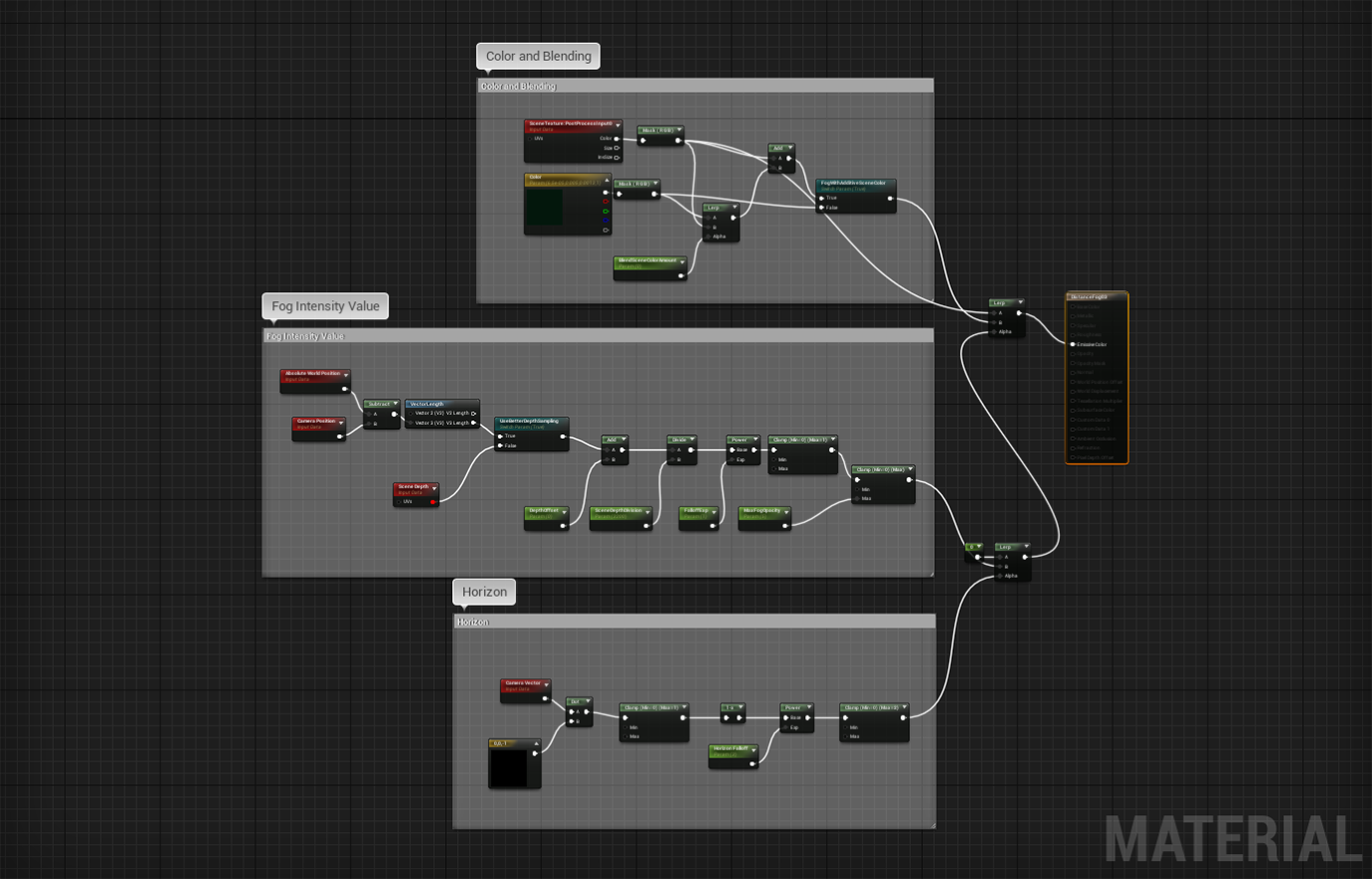Select the 1-x node title
Screen dimensions: 1372x879
tap(729, 707)
